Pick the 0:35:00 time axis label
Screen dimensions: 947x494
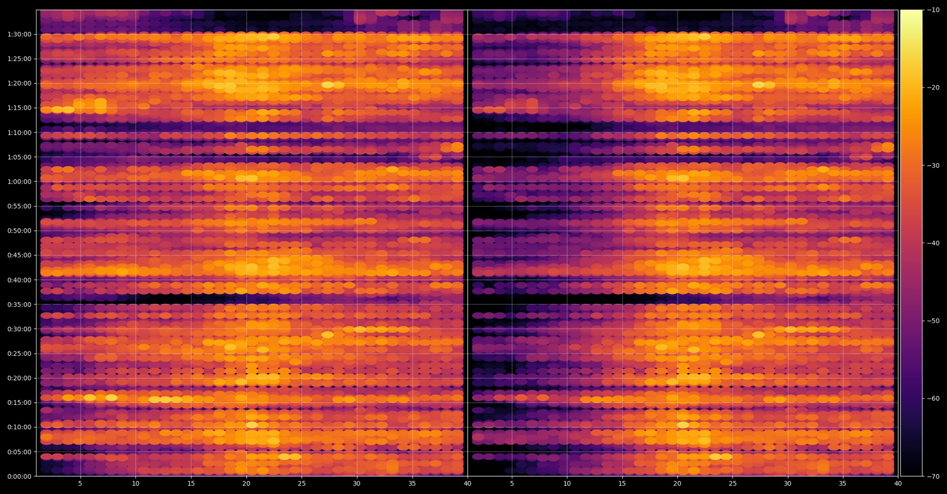[19, 305]
